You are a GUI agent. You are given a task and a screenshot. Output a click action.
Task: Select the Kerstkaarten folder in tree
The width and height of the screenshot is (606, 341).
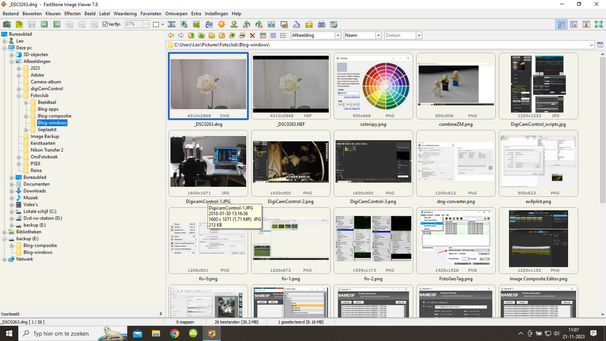pos(42,143)
